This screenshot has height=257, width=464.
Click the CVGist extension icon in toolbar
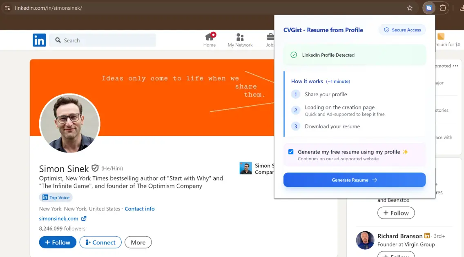[429, 8]
